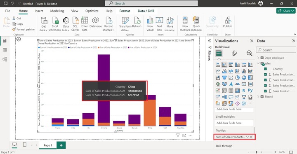This screenshot has height=154, width=297.
Task: Adjust the zoom slider in status bar
Action: [x=257, y=152]
